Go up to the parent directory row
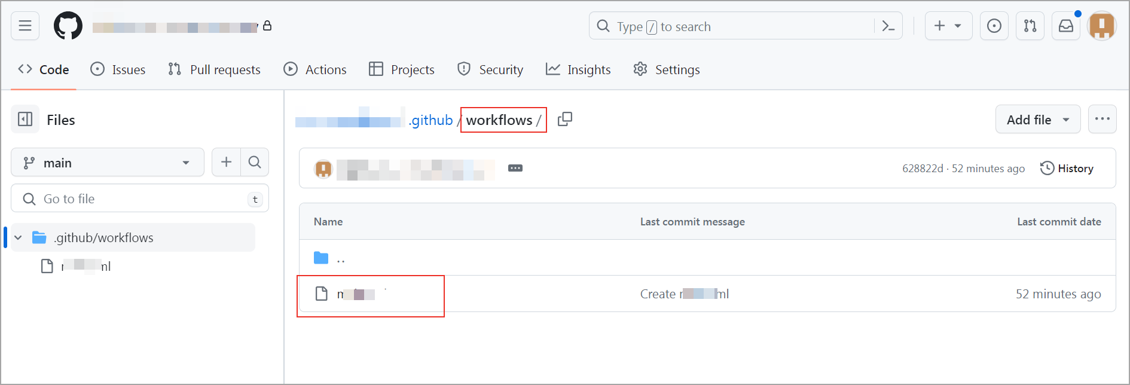1130x385 pixels. click(x=707, y=258)
